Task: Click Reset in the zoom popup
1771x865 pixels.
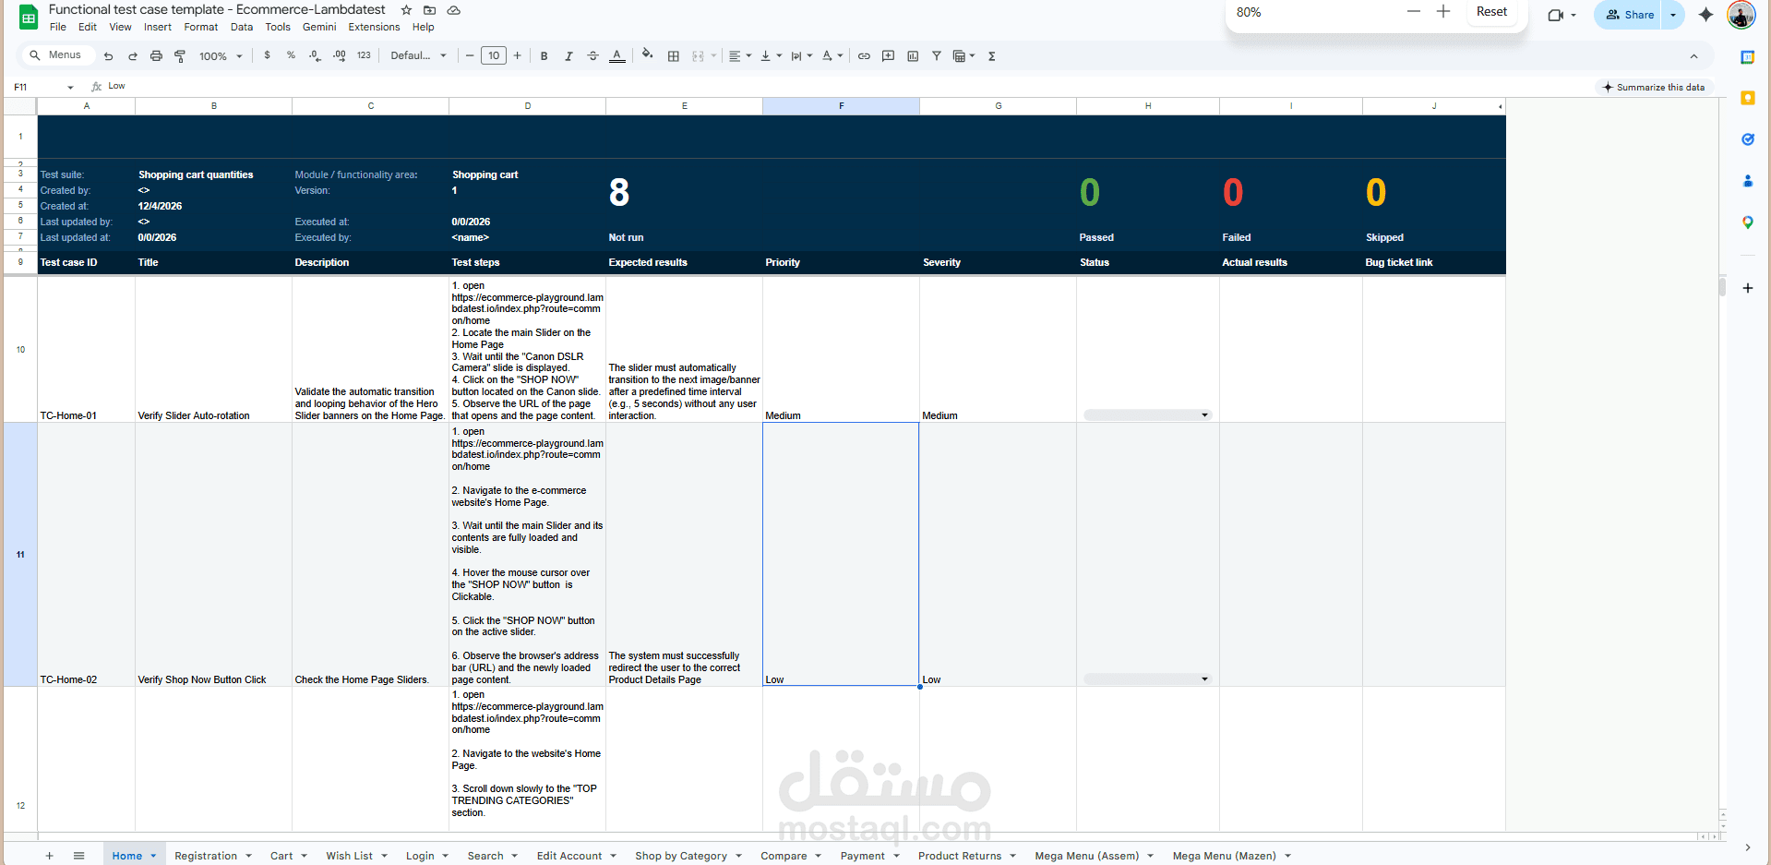Action: 1491,12
